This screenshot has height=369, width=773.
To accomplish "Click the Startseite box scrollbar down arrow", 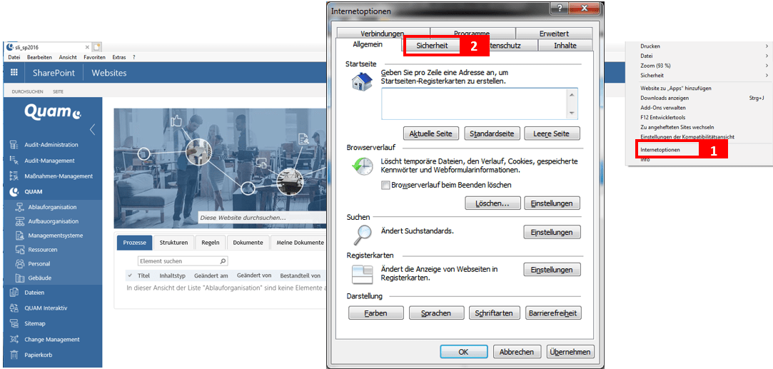I will tap(572, 113).
